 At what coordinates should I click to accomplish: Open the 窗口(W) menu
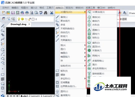pos(101,8)
